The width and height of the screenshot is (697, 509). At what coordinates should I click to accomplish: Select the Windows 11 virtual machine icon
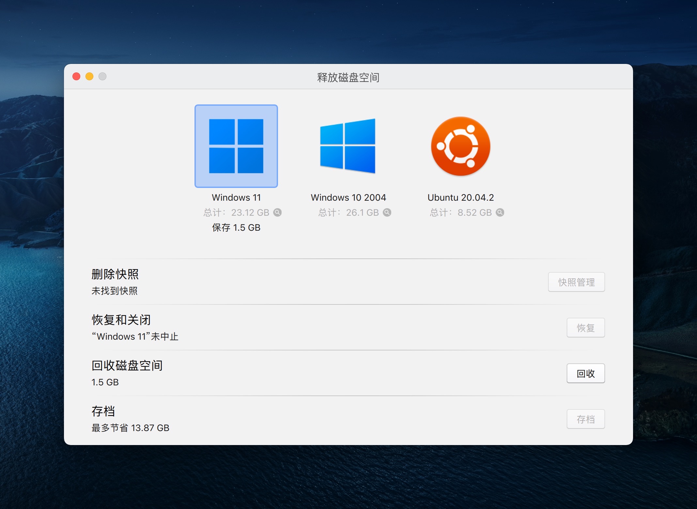236,146
